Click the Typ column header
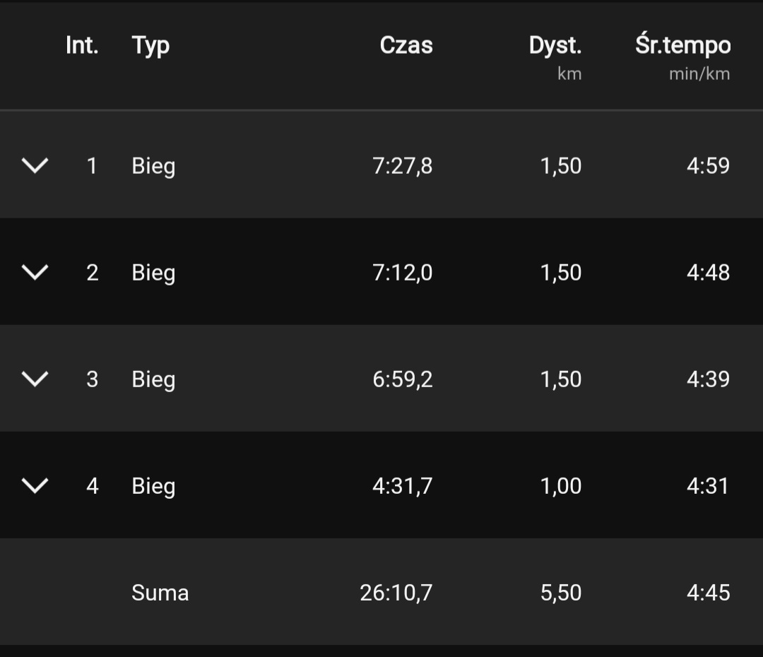Screen dimensions: 763x657 150,46
